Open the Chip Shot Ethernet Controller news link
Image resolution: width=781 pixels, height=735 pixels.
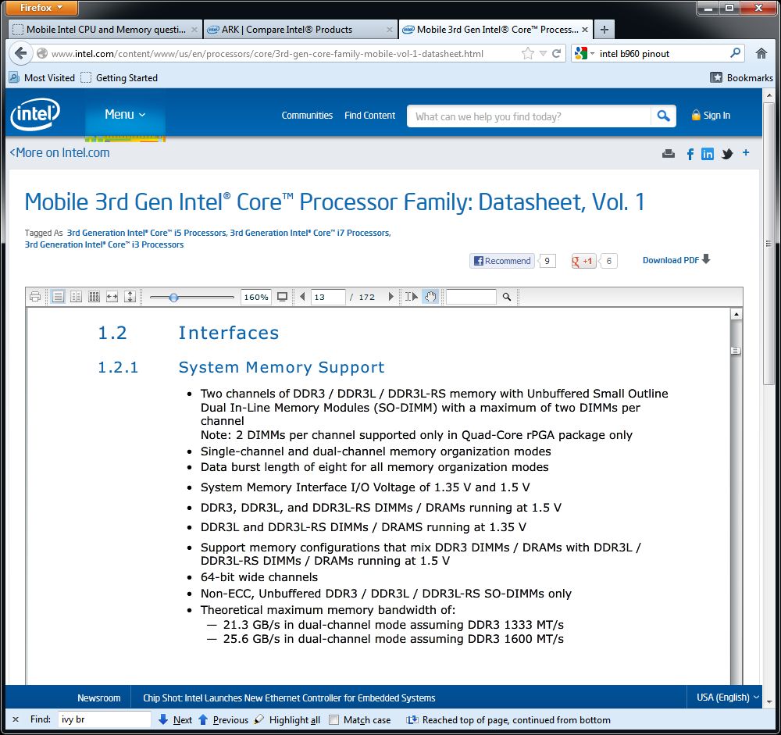[x=289, y=698]
